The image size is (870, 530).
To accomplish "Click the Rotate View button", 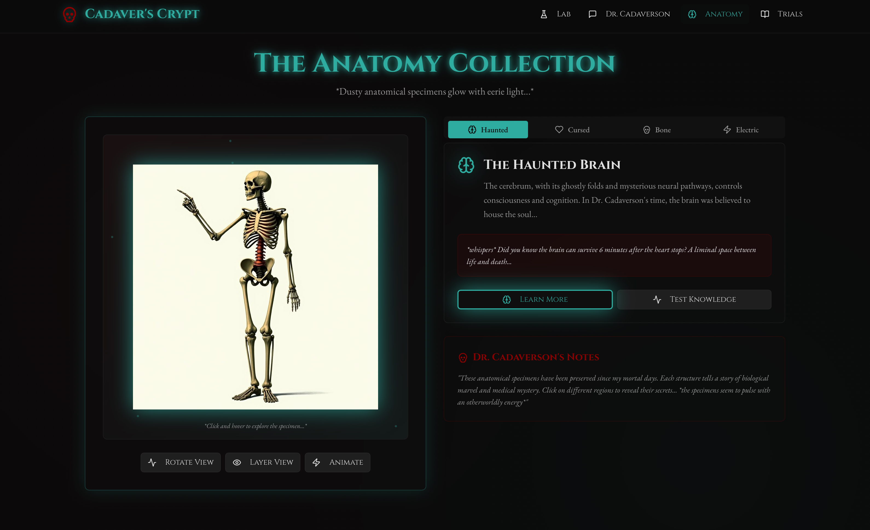I will point(180,462).
